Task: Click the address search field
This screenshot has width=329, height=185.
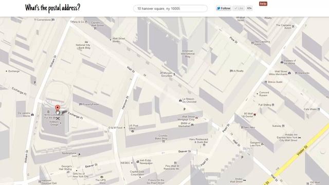Action: tap(170, 8)
